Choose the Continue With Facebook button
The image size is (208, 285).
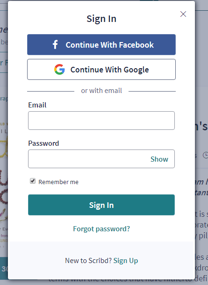(x=101, y=44)
